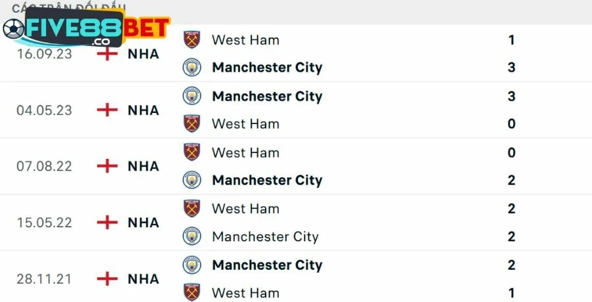This screenshot has height=302, width=592.
Task: Select the 04.05.23 match date
Action: pos(45,110)
